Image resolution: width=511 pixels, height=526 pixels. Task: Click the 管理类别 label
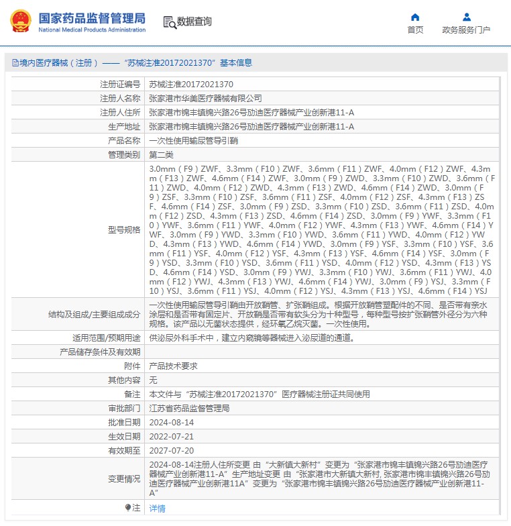[x=124, y=154]
